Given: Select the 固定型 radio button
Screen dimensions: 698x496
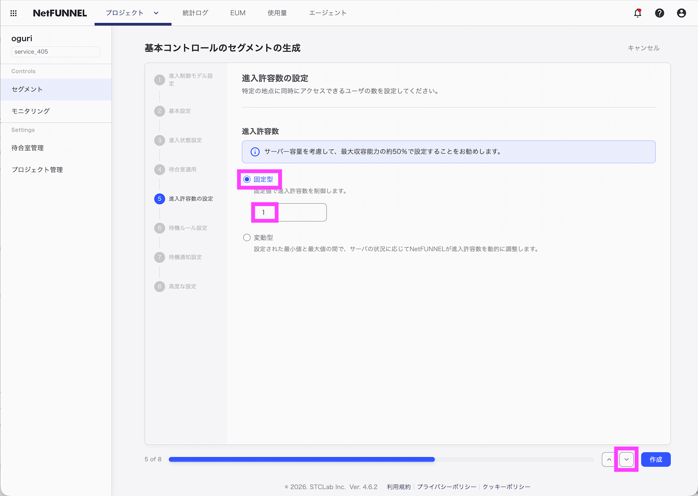Looking at the screenshot, I should (x=247, y=179).
